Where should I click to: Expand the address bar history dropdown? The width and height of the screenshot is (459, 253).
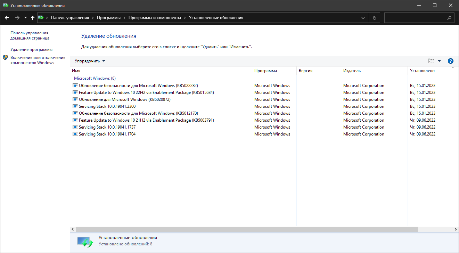coord(363,18)
